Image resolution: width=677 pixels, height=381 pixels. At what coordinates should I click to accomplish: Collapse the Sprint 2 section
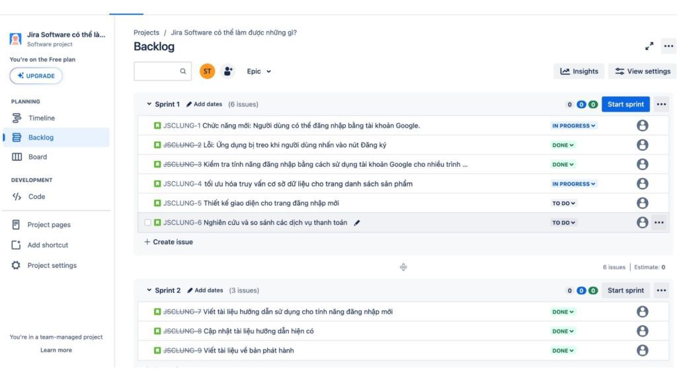coord(149,290)
